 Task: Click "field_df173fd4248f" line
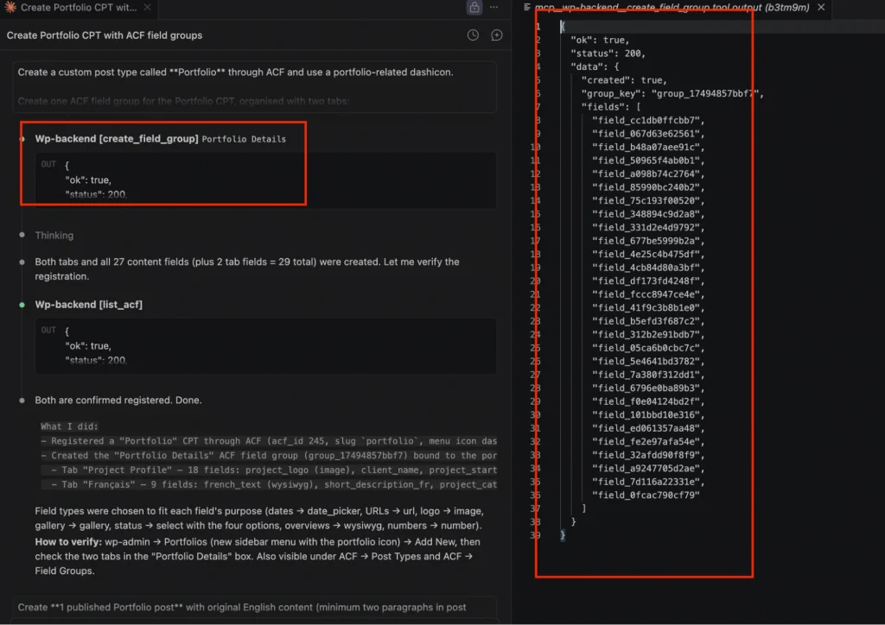648,281
